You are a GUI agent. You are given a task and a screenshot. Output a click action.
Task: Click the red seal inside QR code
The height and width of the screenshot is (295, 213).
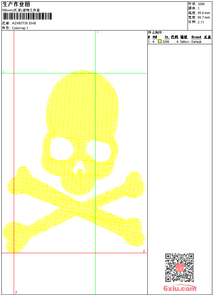click(x=179, y=268)
